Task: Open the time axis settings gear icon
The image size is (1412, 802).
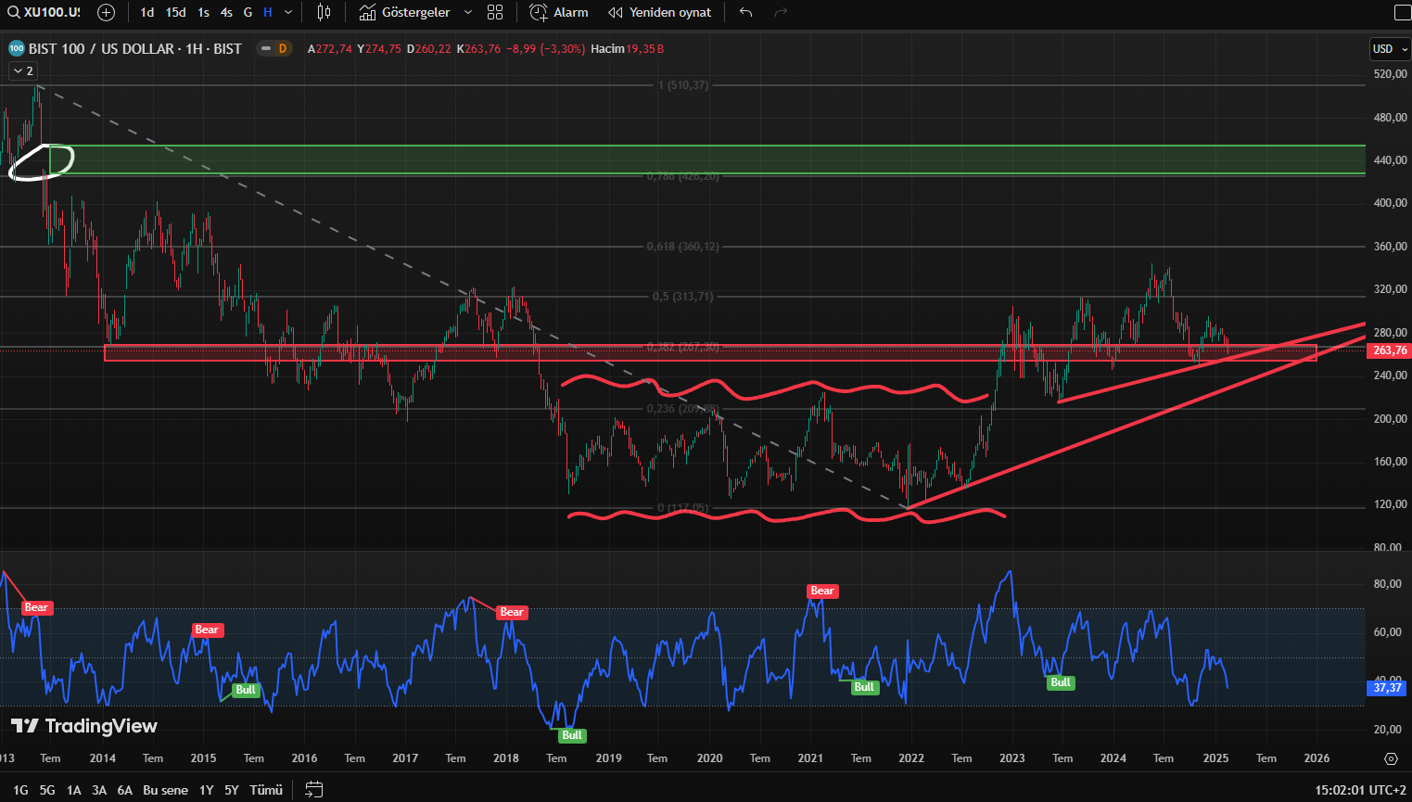Action: pyautogui.click(x=1391, y=758)
